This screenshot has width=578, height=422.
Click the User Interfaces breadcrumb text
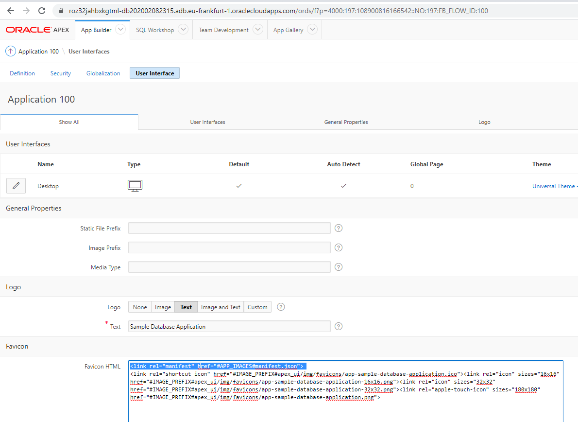point(89,51)
